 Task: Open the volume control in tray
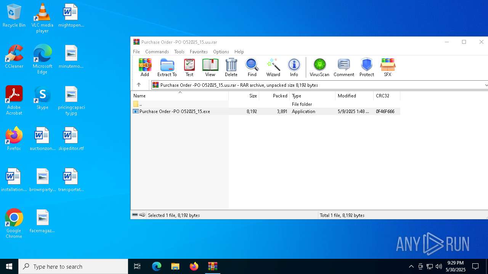[438, 266]
